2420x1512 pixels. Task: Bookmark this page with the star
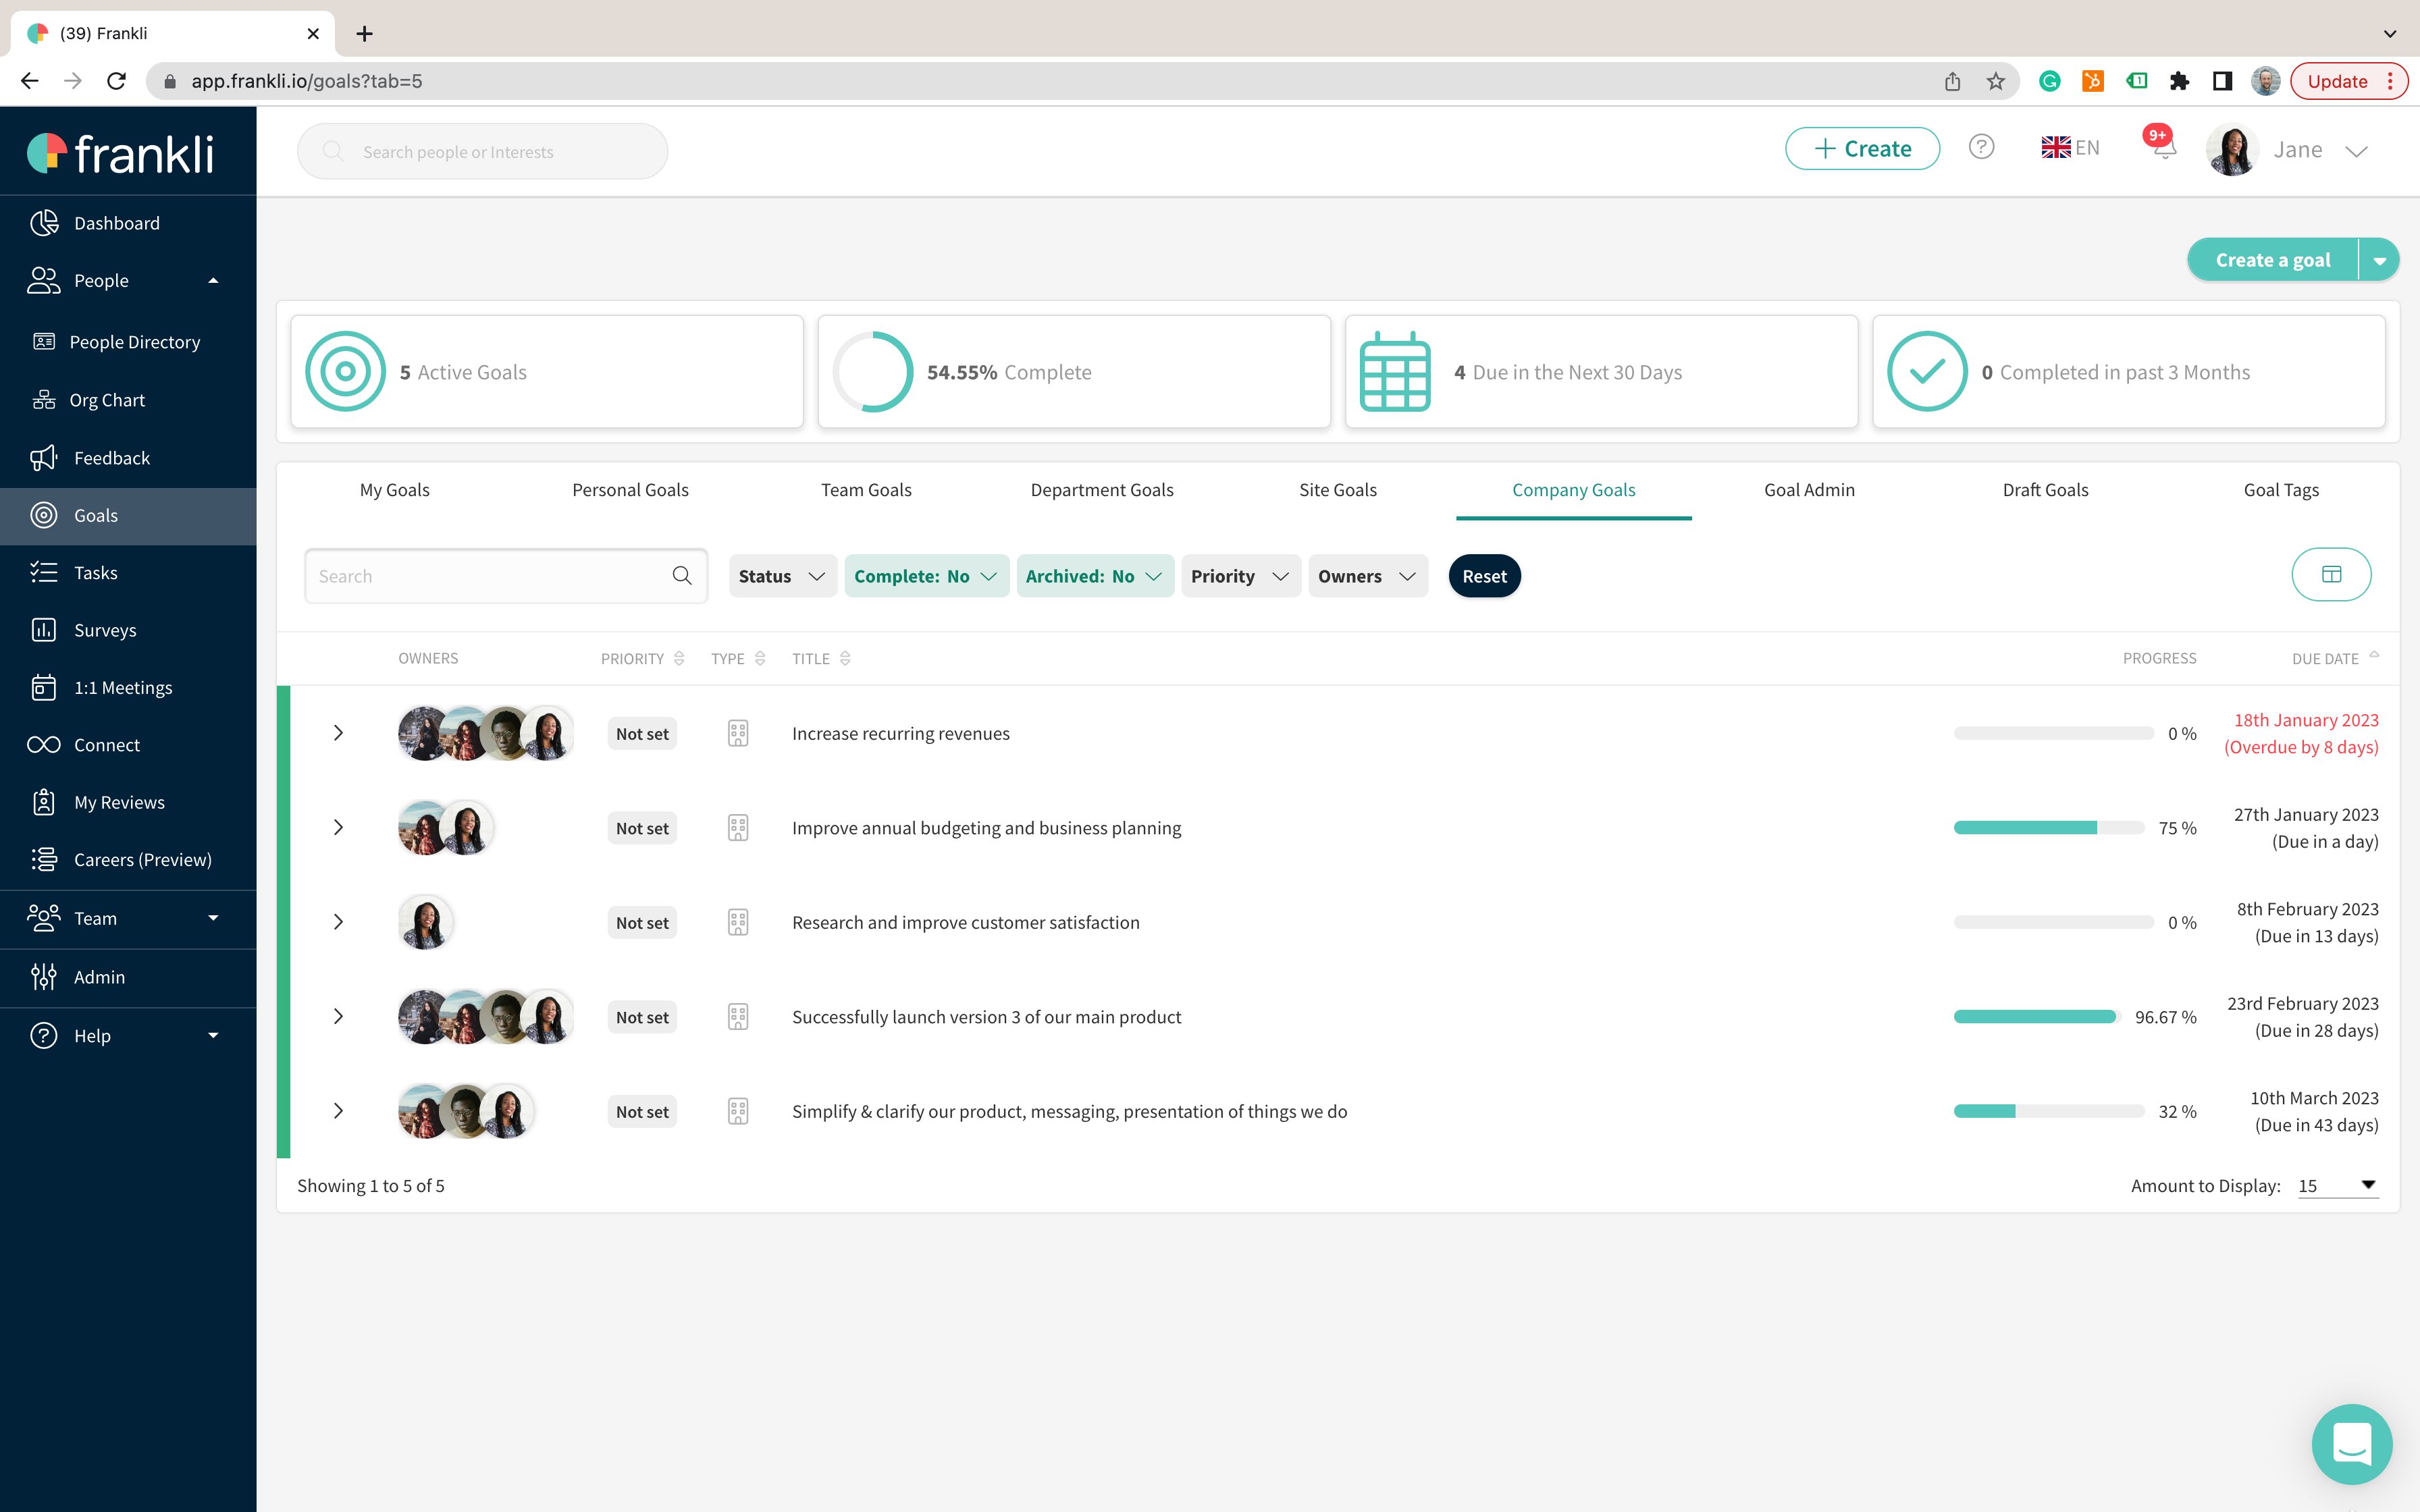tap(1996, 81)
